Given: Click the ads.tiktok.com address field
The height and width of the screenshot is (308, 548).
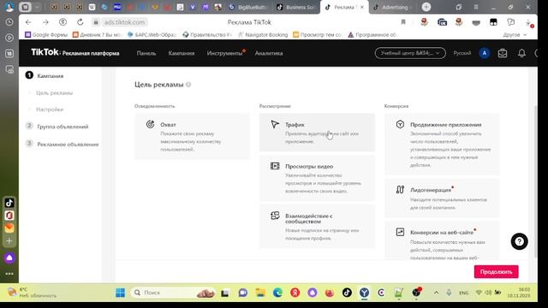Looking at the screenshot, I should pos(124,22).
